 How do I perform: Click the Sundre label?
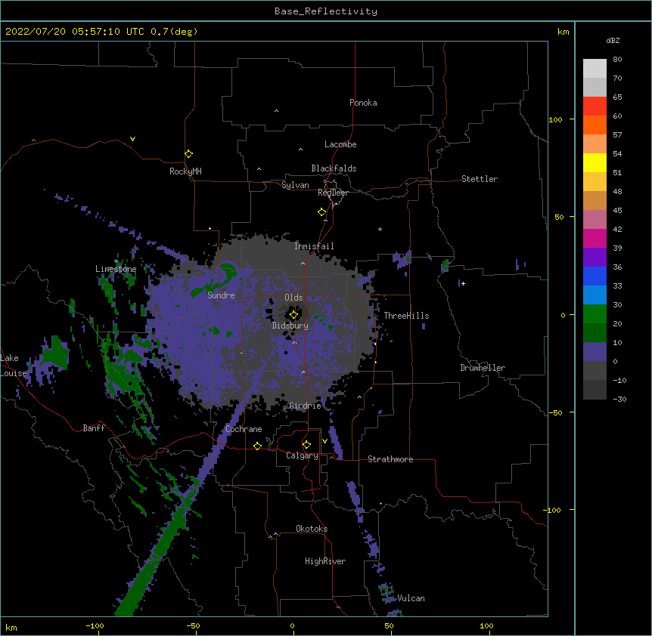(x=221, y=295)
